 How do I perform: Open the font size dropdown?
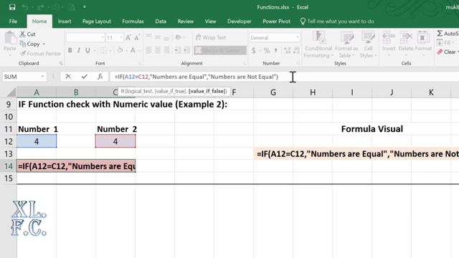click(121, 37)
